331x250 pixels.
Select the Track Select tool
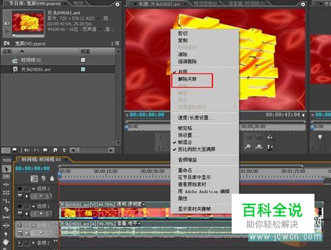point(6,177)
